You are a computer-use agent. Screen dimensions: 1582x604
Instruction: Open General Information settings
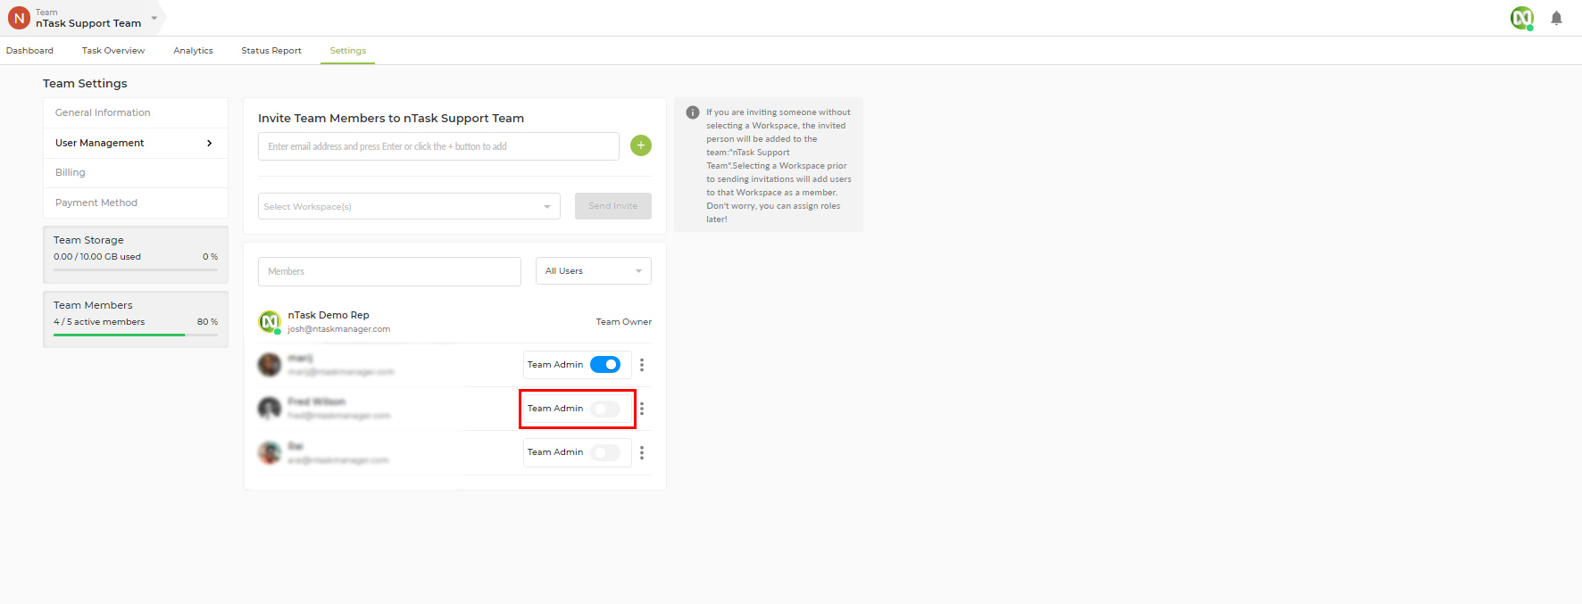(x=136, y=112)
